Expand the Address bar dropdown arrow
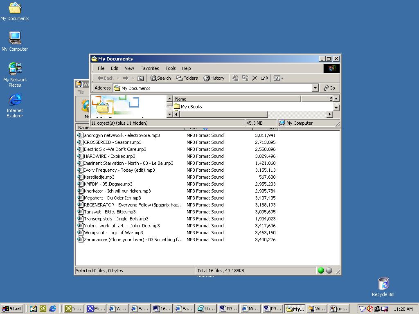Screen dimensions: 419x314 [315, 88]
